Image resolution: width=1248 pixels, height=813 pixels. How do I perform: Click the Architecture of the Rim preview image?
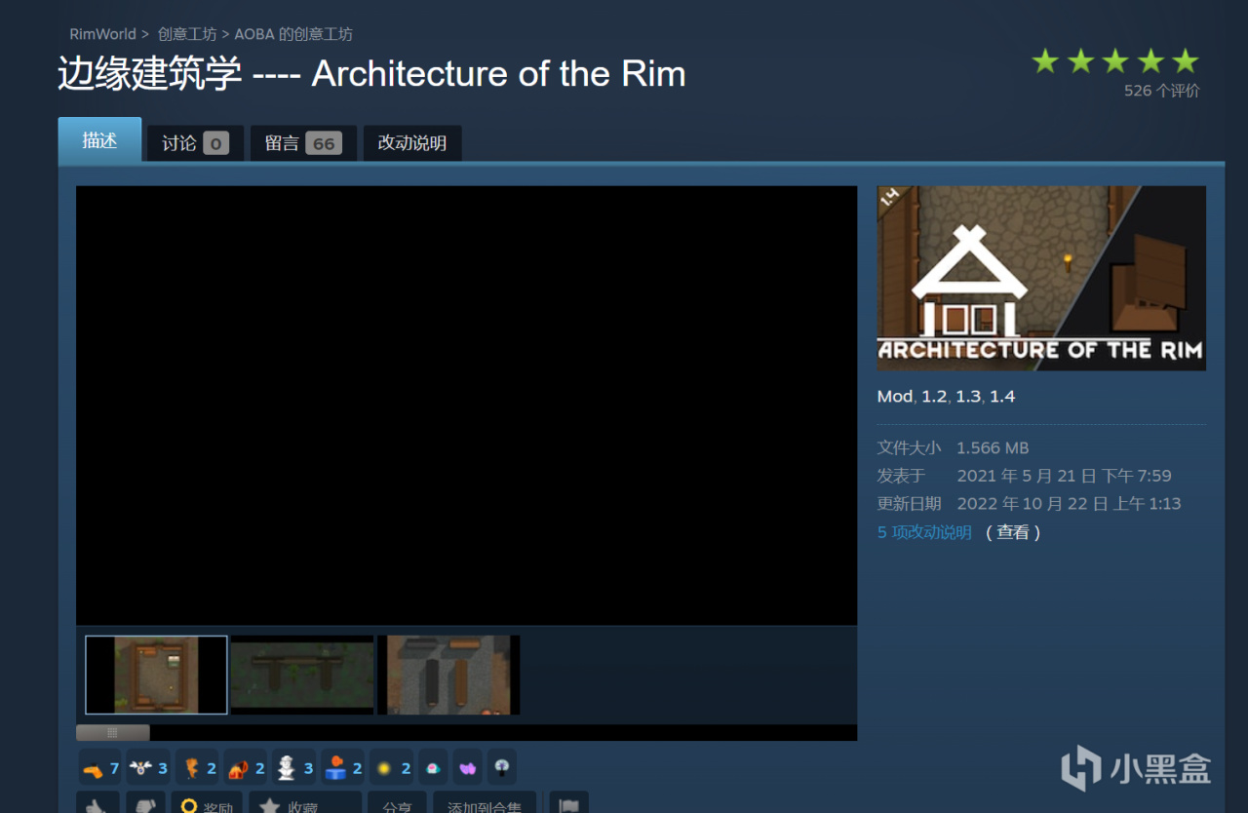[x=1041, y=278]
